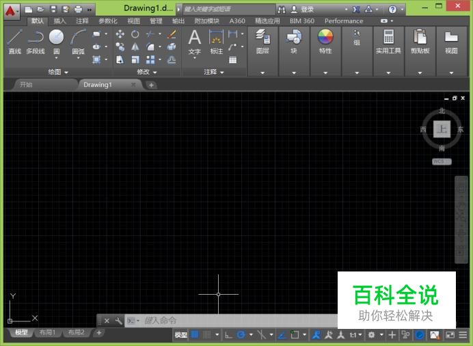473x346 pixels.
Task: Select the 直线 (Line) tool
Action: point(14,38)
